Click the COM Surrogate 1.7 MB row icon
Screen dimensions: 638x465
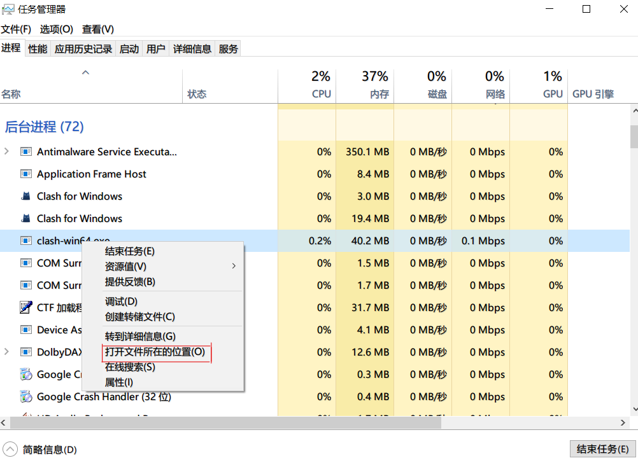pos(26,286)
